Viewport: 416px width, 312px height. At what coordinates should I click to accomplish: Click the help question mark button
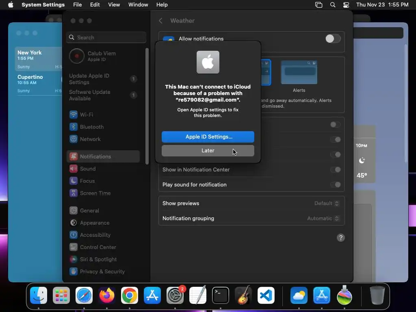point(341,238)
